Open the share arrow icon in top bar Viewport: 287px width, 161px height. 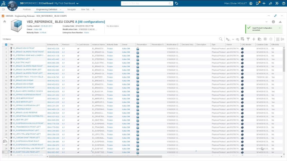click(270, 3)
